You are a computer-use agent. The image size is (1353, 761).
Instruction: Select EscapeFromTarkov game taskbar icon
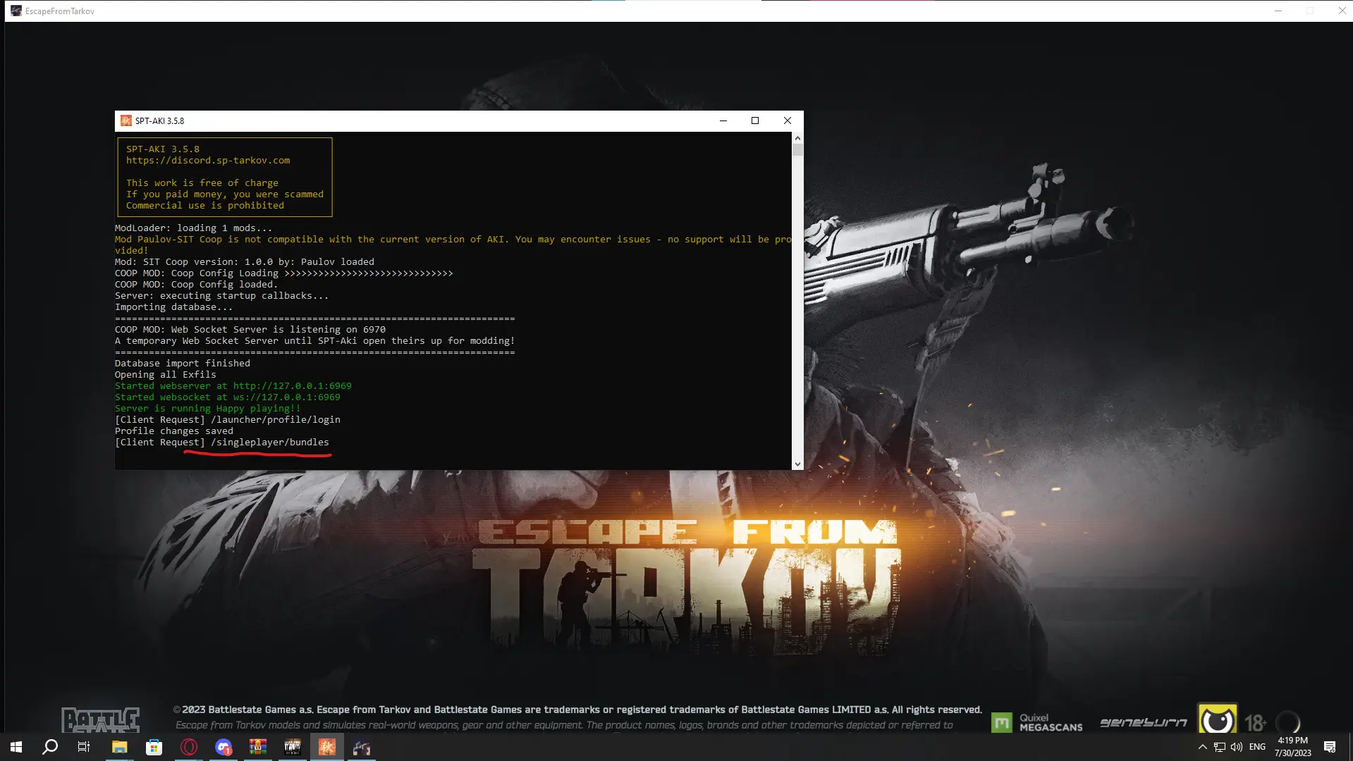click(x=361, y=747)
